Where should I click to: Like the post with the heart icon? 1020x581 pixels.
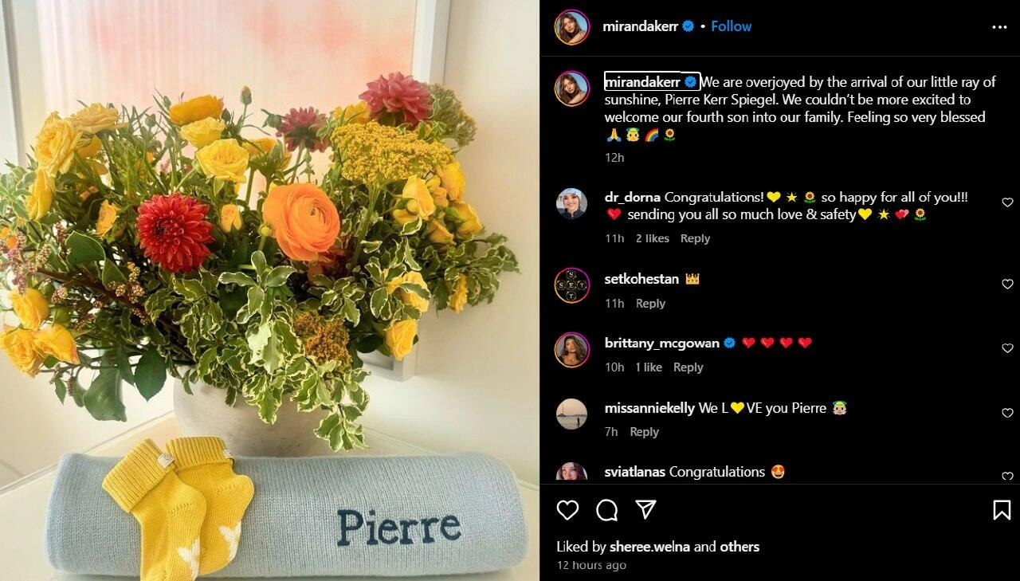(x=567, y=510)
